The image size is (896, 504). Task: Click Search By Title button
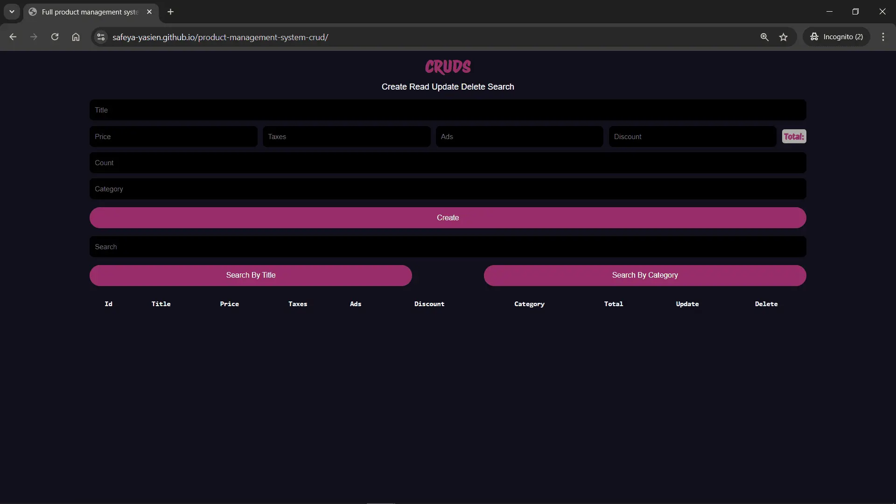point(251,275)
